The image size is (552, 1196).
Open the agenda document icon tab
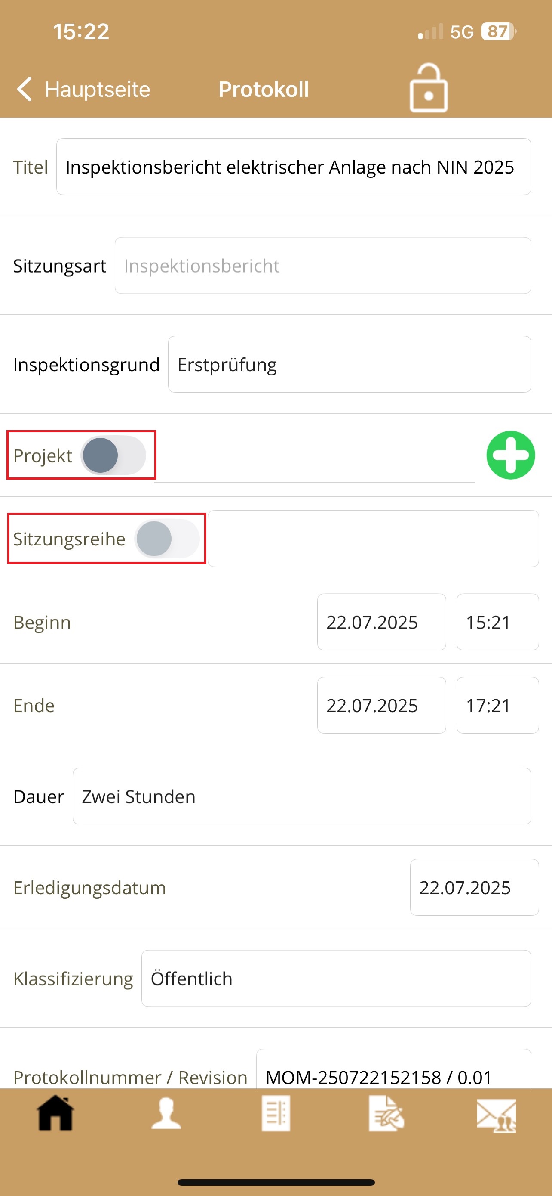click(x=276, y=1113)
